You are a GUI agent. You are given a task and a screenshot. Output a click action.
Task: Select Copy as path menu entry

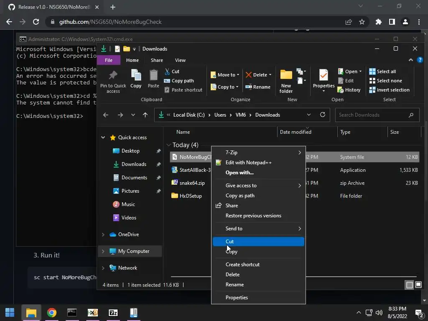[x=258, y=196]
